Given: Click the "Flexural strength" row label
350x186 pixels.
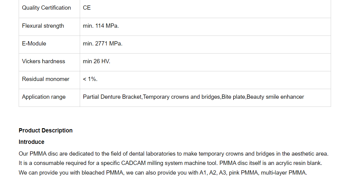Looking at the screenshot, I should coord(43,26).
